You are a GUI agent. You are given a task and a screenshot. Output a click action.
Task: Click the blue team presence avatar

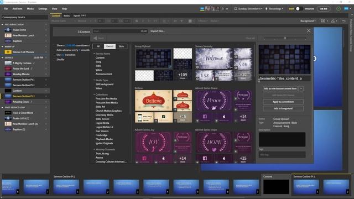[202, 9]
